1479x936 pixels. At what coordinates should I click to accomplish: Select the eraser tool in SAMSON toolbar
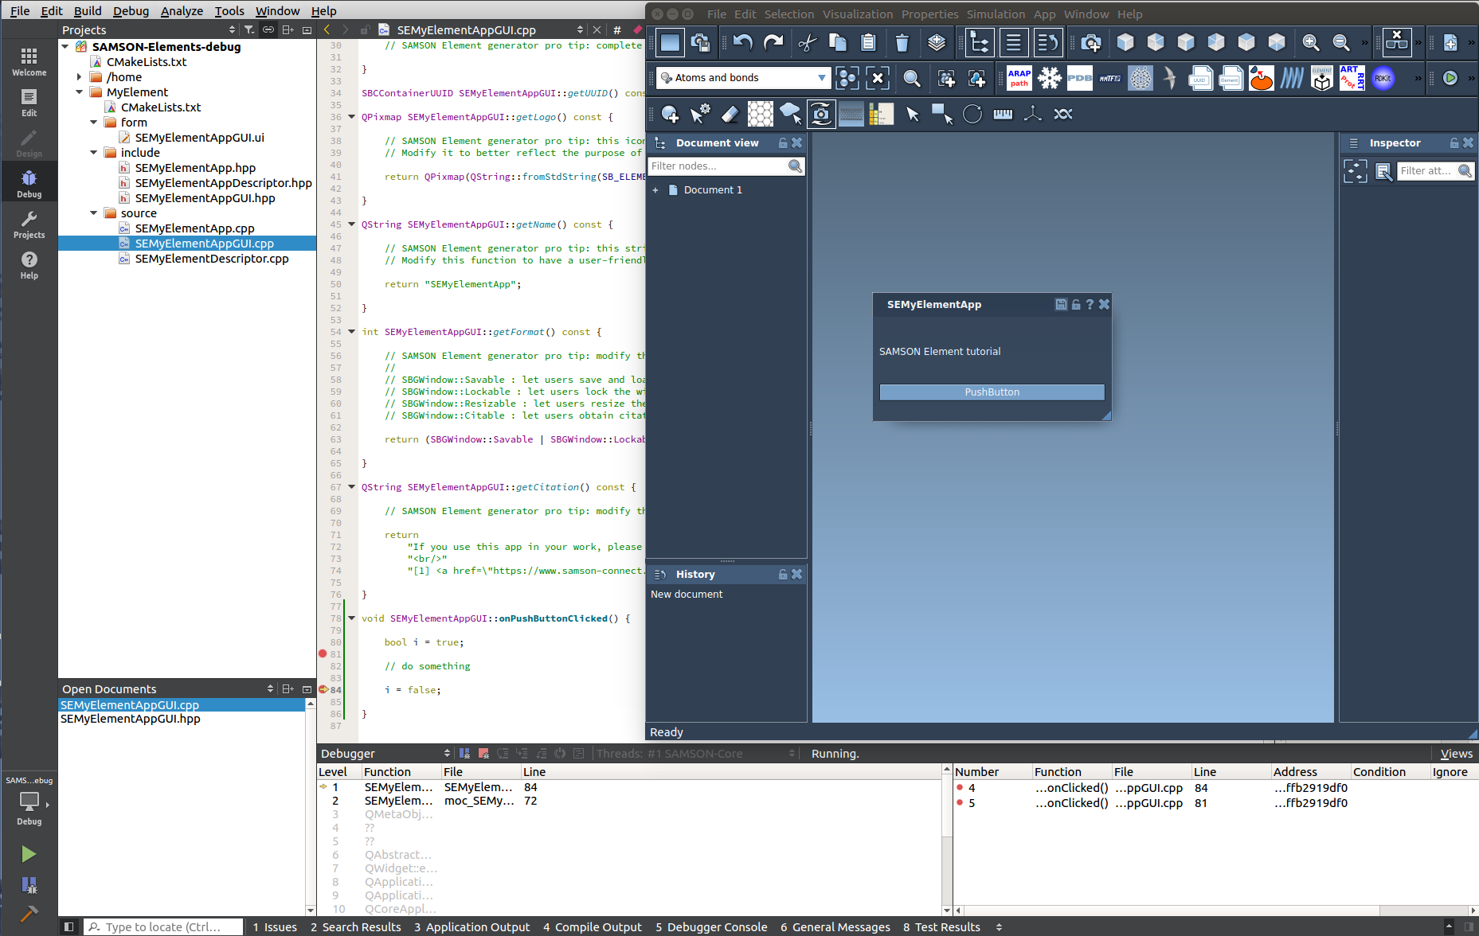pyautogui.click(x=730, y=114)
